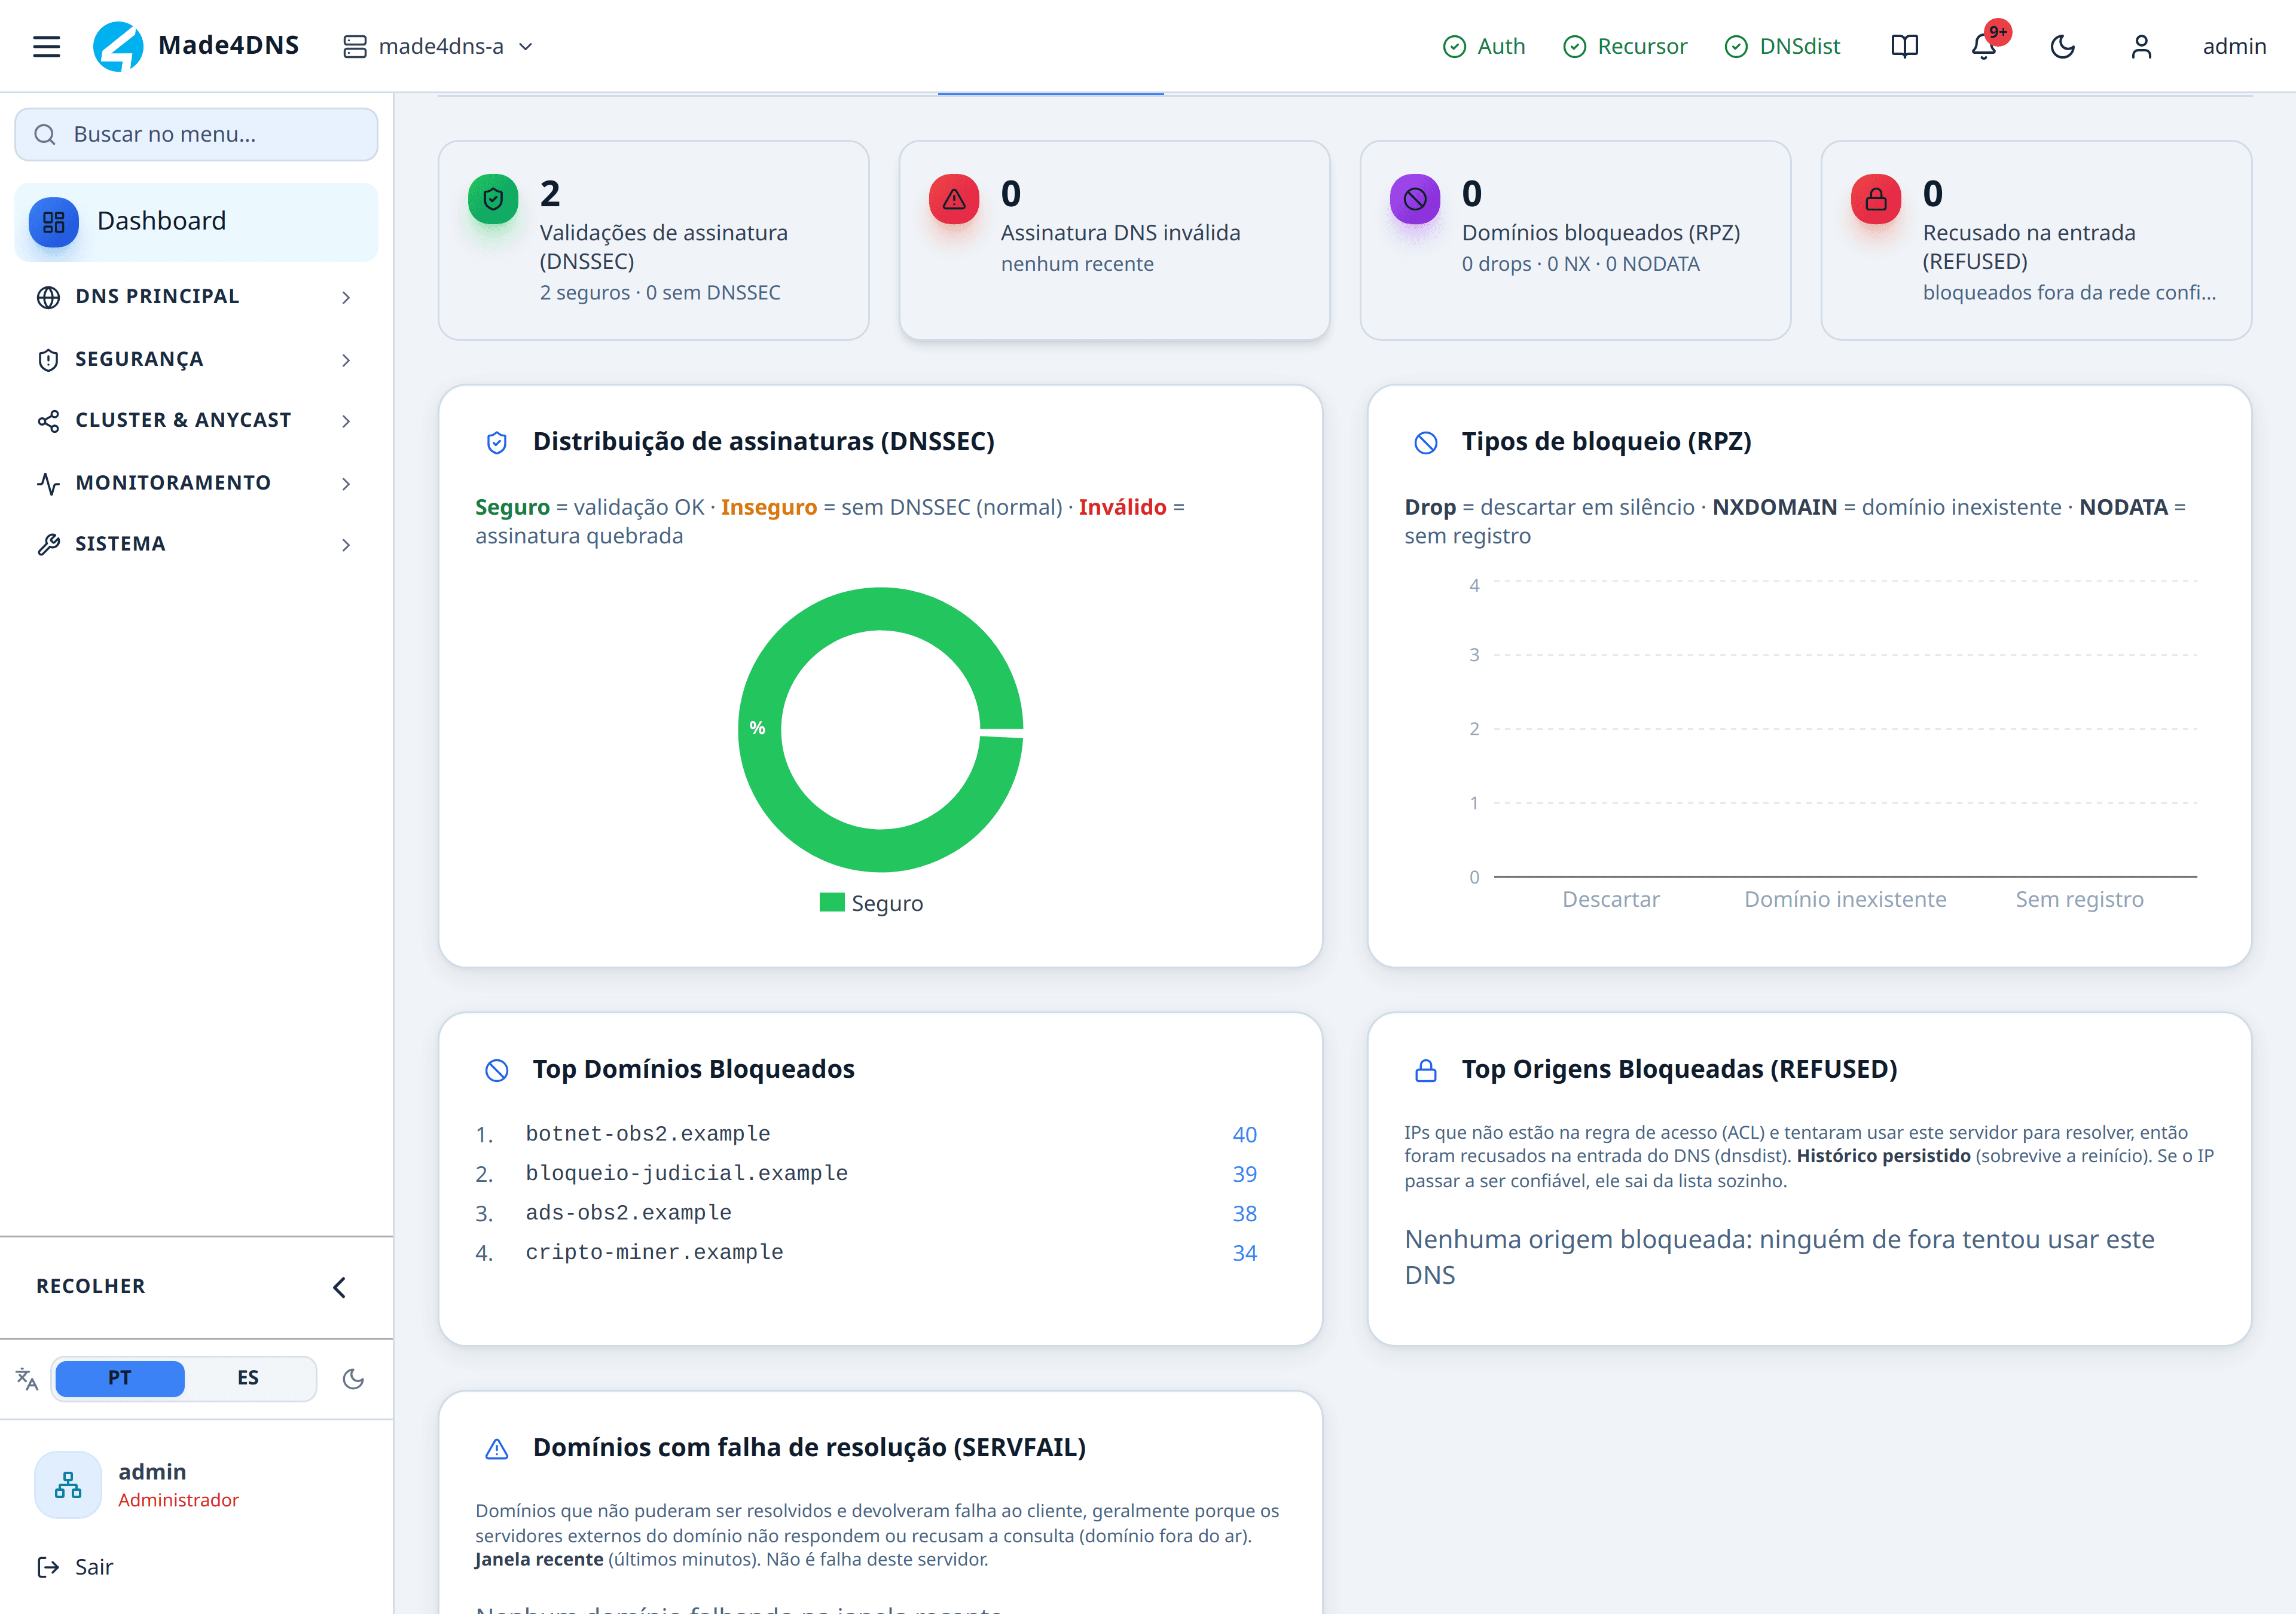This screenshot has width=2296, height=1614.
Task: Click the red invalid signature warning icon
Action: click(x=954, y=199)
